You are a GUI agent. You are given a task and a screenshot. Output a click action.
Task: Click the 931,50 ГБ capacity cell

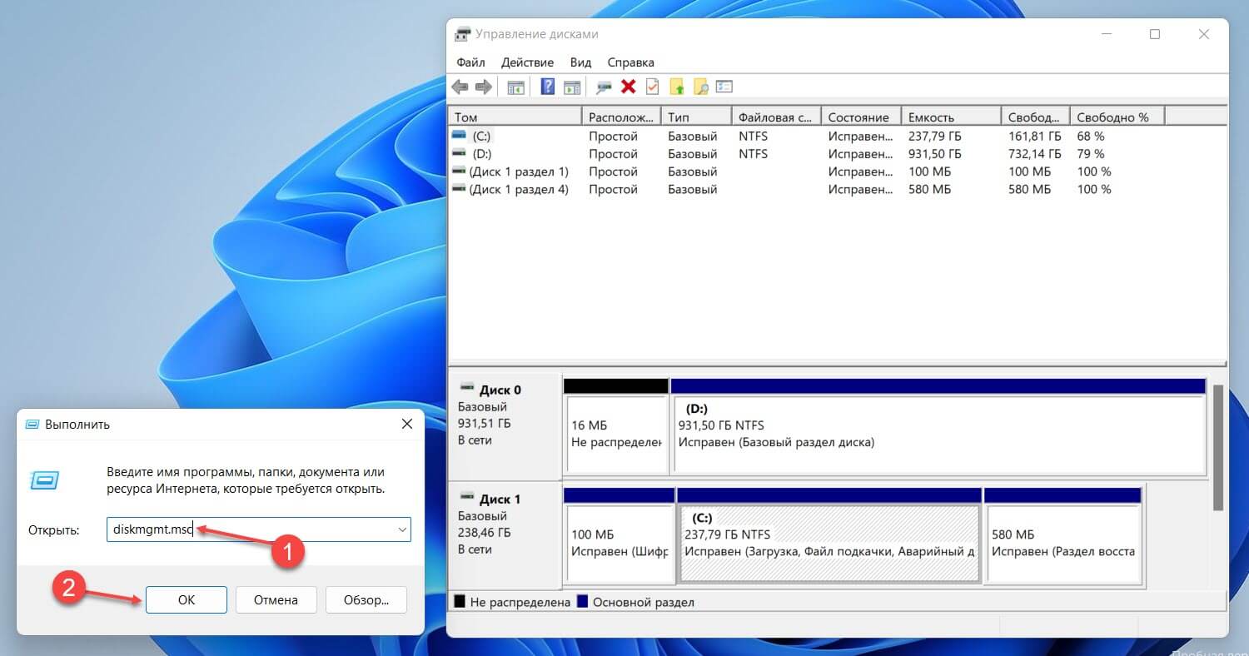pyautogui.click(x=934, y=154)
